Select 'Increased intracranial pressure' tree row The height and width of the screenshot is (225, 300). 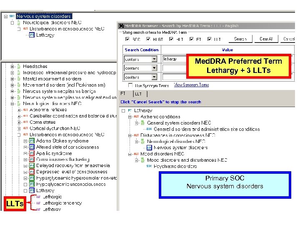point(69,72)
